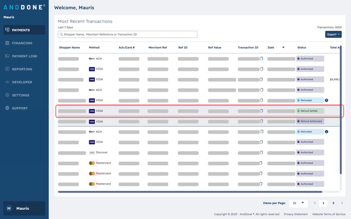The image size is (351, 219).
Task: Click the Financing bank icon in sidebar
Action: pyautogui.click(x=7, y=43)
